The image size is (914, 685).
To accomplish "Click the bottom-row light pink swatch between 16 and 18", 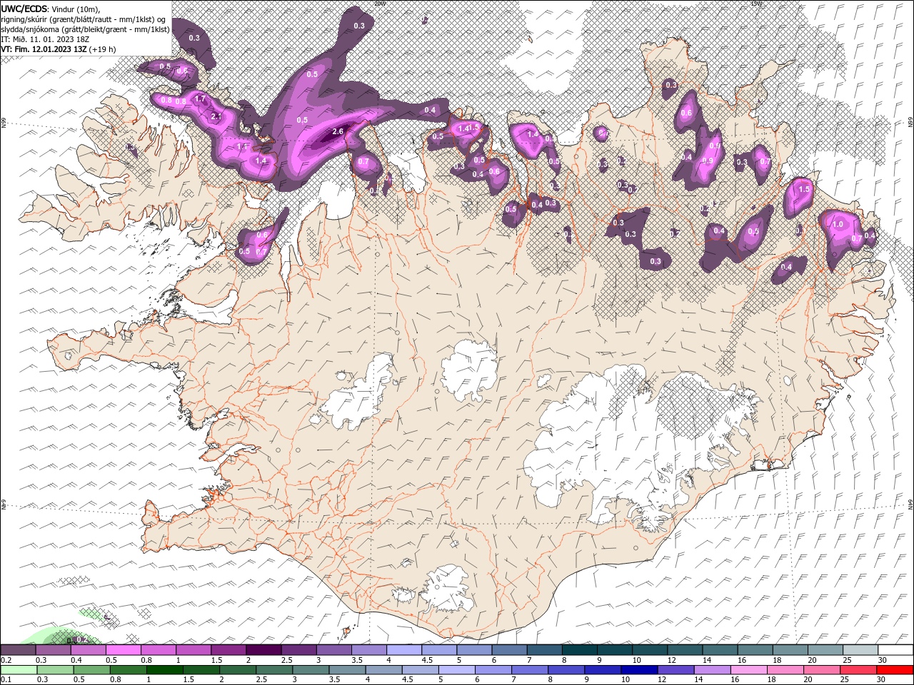I will [749, 670].
